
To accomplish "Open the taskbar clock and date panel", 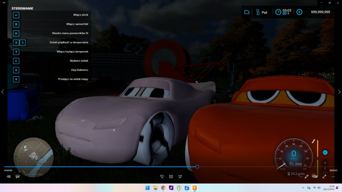I will click(x=331, y=188).
